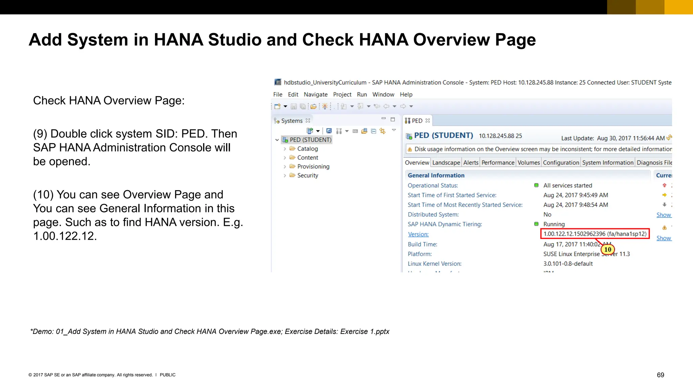Click the Save toolbar icon

pos(294,106)
